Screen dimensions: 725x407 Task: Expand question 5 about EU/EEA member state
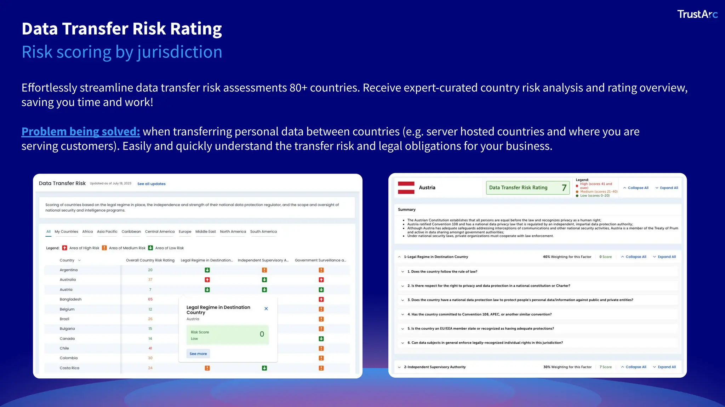click(403, 329)
